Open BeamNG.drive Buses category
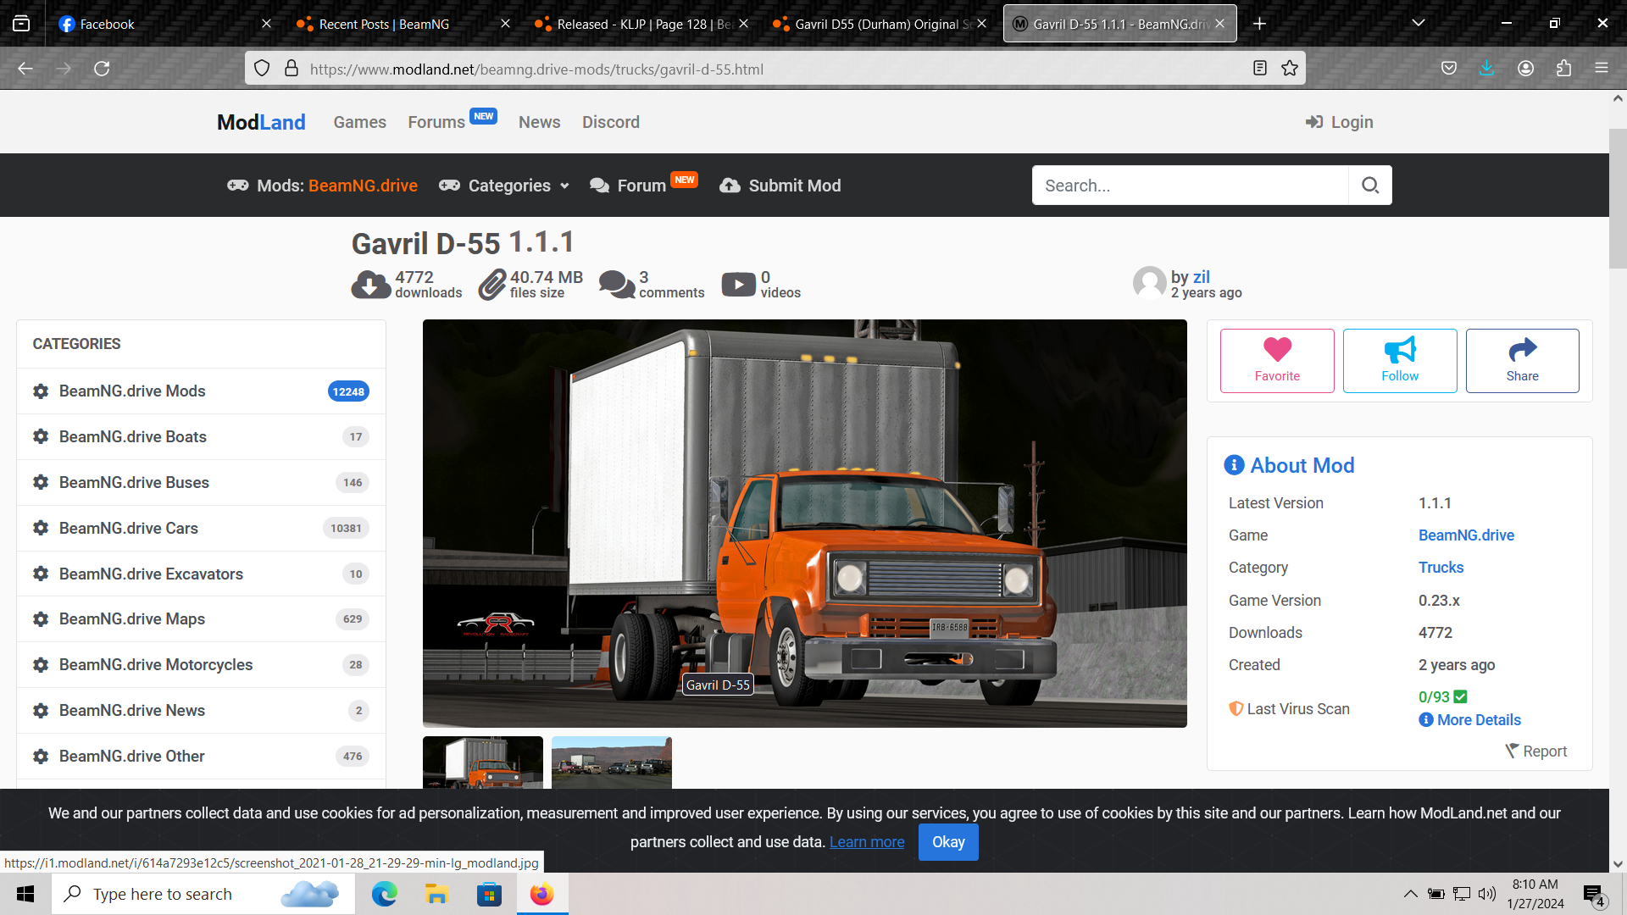Image resolution: width=1627 pixels, height=915 pixels. pos(201,483)
